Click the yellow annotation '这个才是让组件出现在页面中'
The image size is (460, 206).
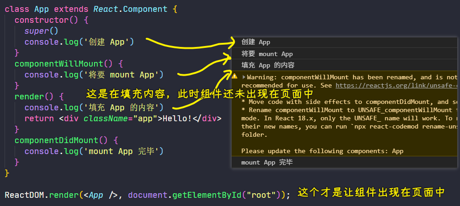click(x=371, y=193)
